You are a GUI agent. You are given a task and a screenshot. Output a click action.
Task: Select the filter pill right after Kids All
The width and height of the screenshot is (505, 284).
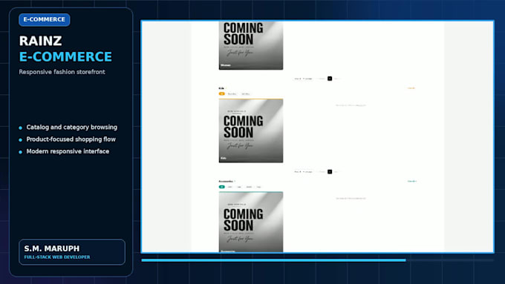pos(232,94)
